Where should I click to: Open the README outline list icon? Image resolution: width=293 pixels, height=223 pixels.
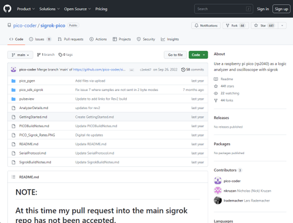pyautogui.click(x=14, y=177)
